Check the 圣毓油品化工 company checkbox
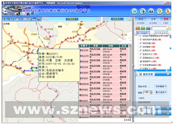This screenshot has height=125, width=173. coord(141,58)
